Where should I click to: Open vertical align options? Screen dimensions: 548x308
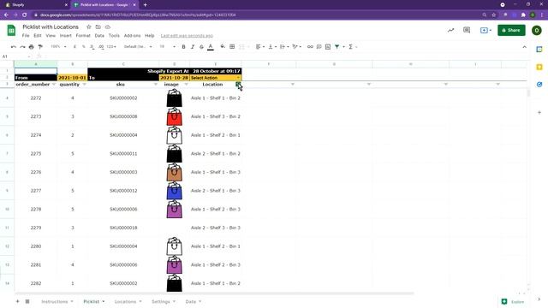point(272,47)
